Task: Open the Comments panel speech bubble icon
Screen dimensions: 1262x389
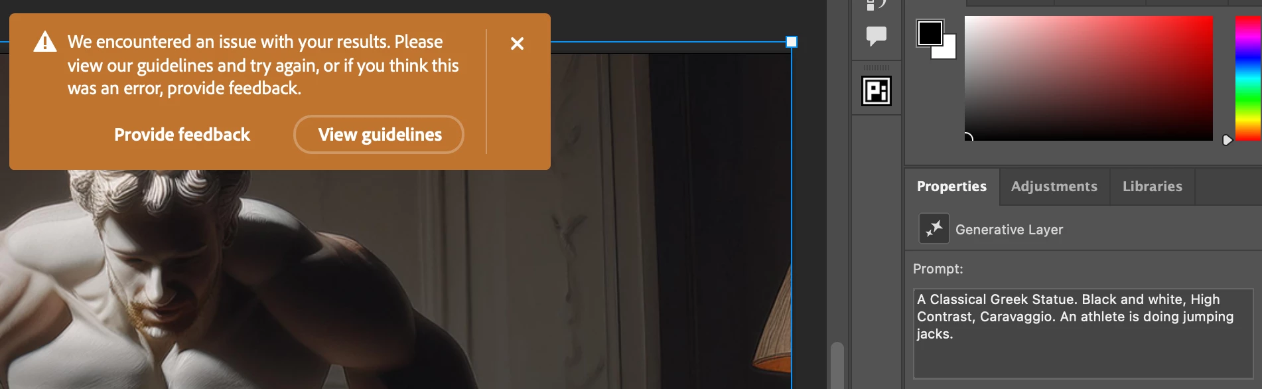Action: click(x=876, y=35)
